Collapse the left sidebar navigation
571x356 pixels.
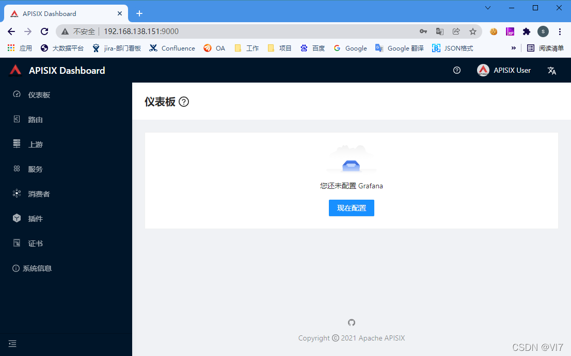coord(12,343)
